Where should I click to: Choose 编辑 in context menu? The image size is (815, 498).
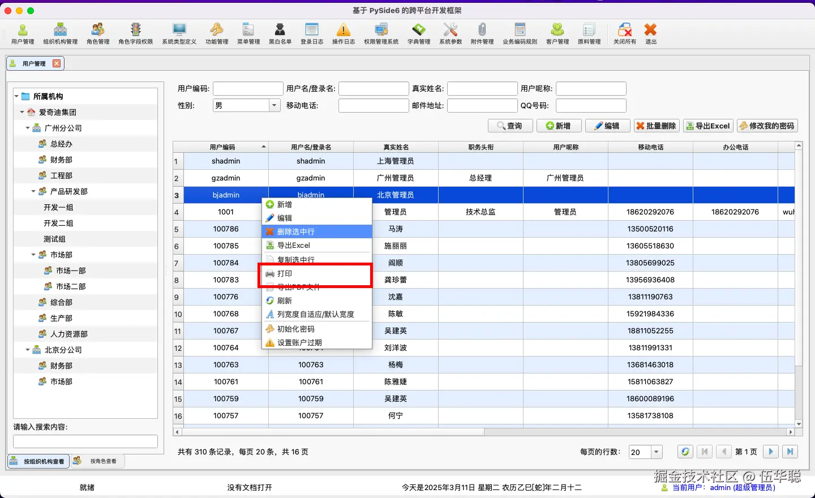pos(317,218)
